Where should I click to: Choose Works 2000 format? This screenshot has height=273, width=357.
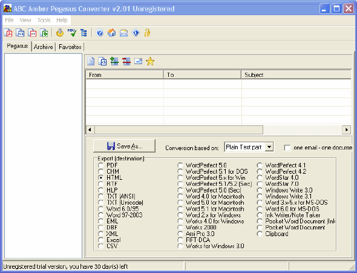tap(180, 227)
